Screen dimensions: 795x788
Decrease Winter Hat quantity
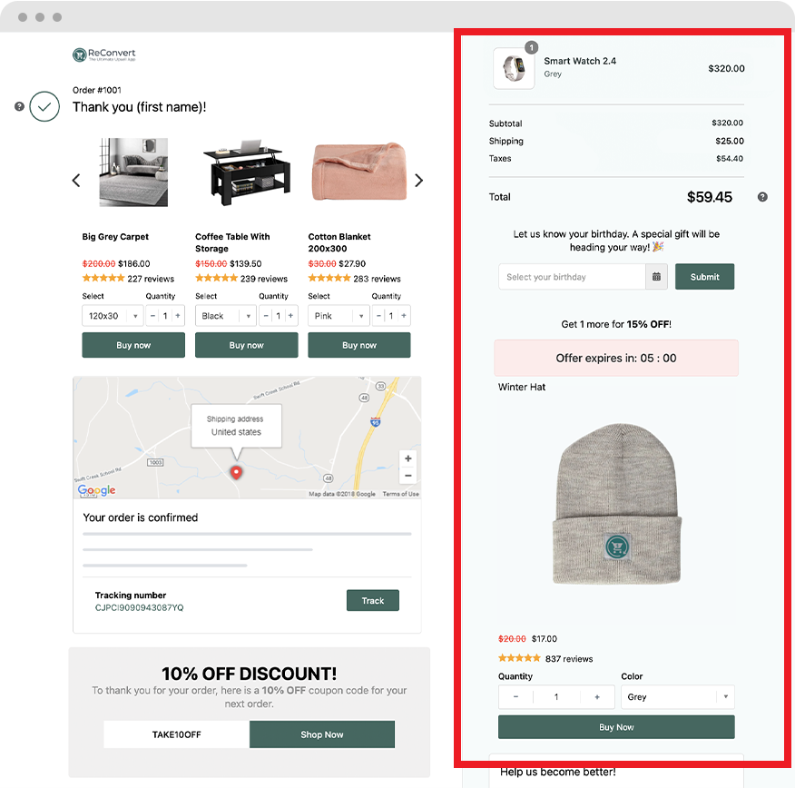pyautogui.click(x=515, y=696)
